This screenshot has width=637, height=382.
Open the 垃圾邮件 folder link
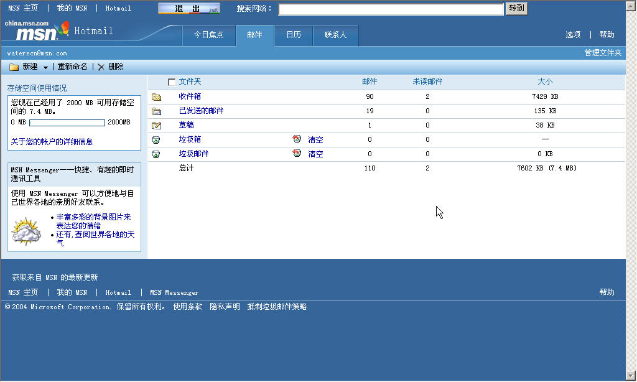coord(193,153)
